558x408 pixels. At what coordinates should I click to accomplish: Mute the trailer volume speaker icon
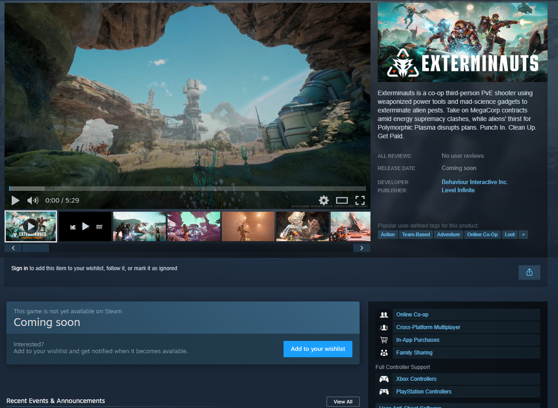coord(33,200)
